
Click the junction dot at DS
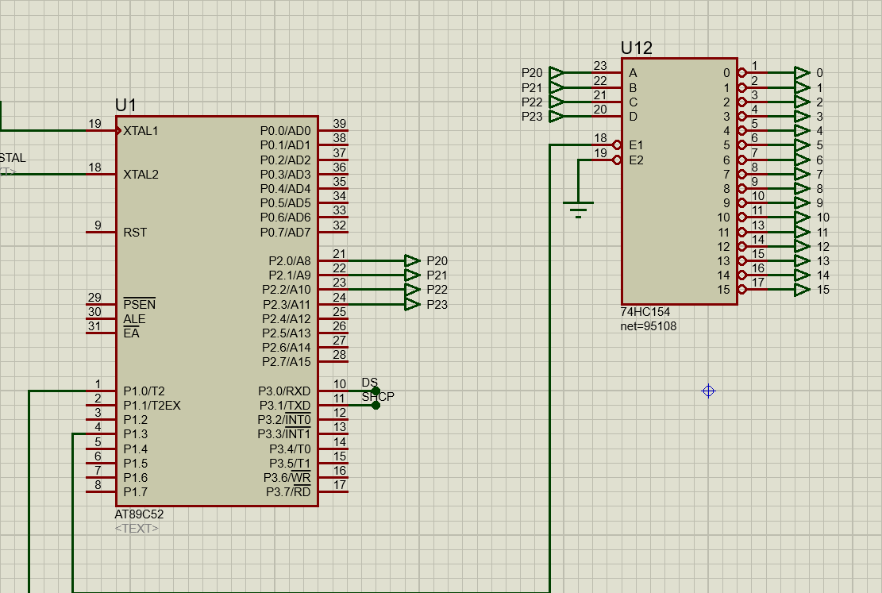click(x=376, y=391)
